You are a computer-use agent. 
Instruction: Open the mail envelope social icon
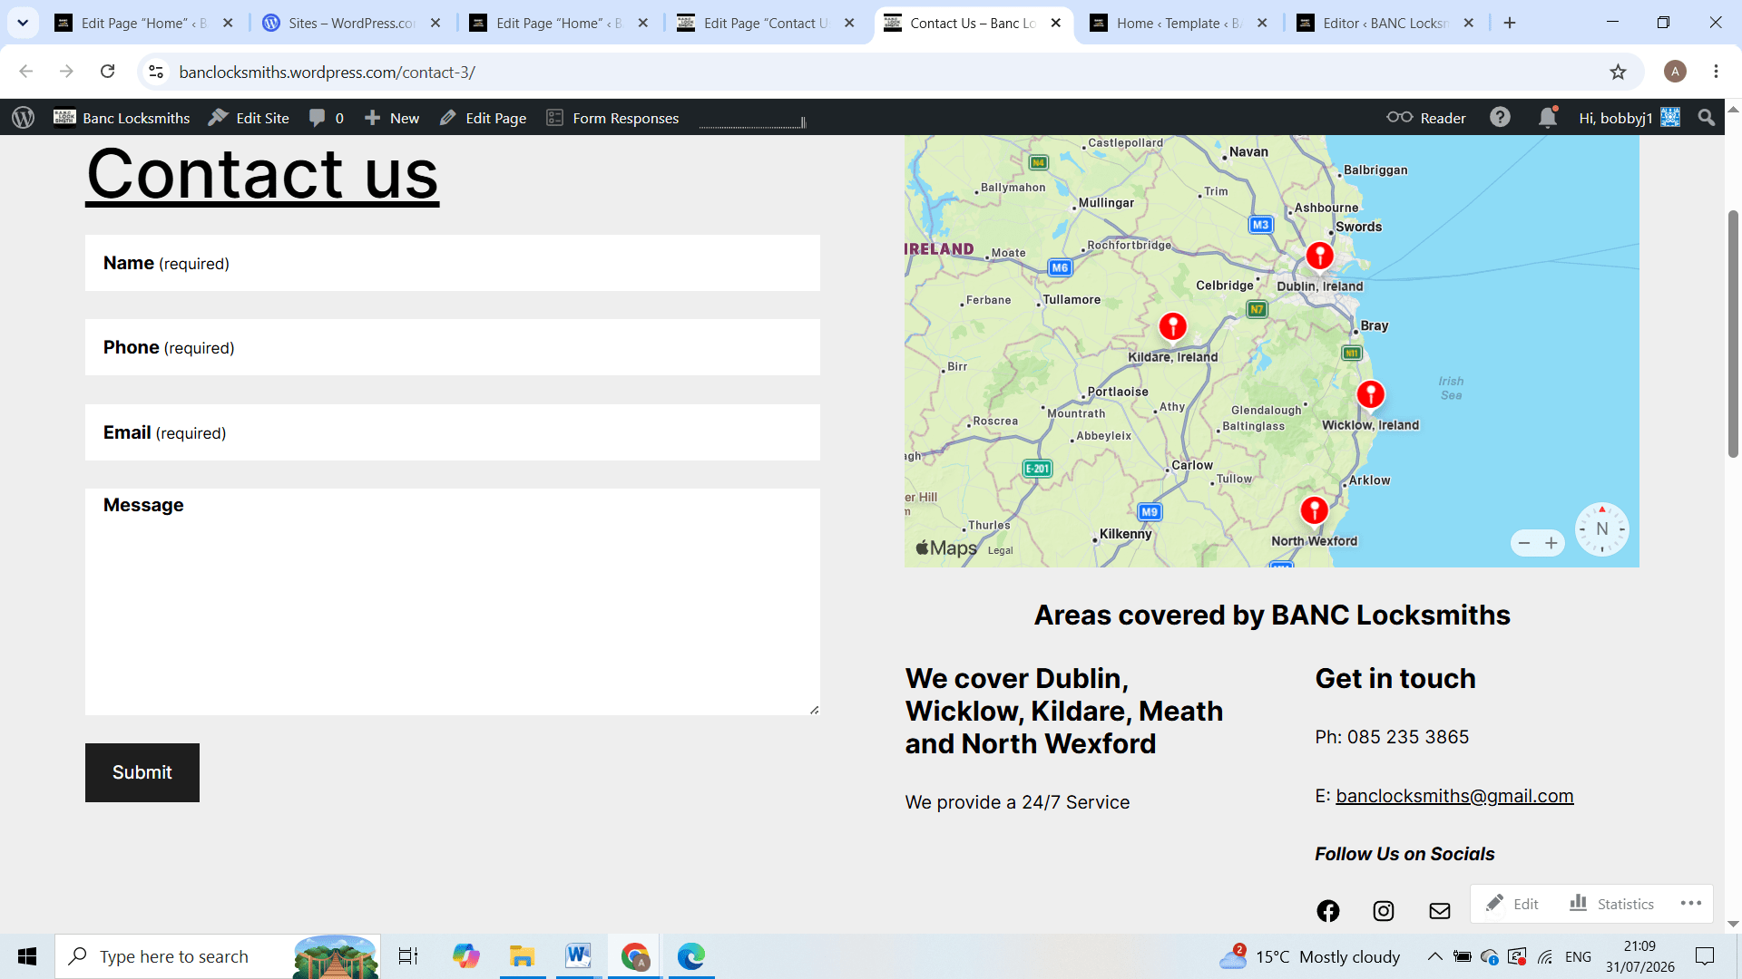tap(1440, 911)
